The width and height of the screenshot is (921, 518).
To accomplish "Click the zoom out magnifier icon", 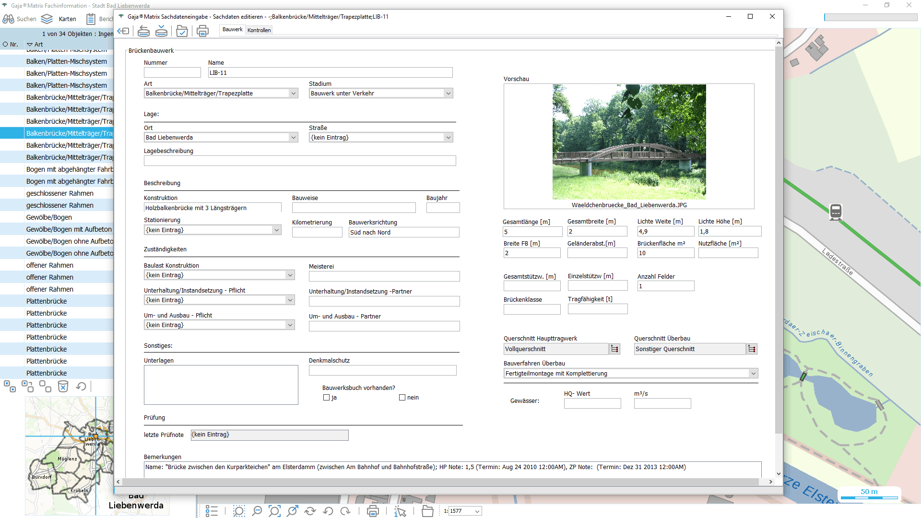I will [x=257, y=511].
